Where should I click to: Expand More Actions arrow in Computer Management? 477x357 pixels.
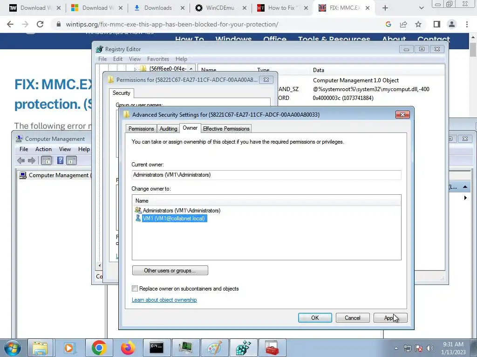(x=465, y=198)
